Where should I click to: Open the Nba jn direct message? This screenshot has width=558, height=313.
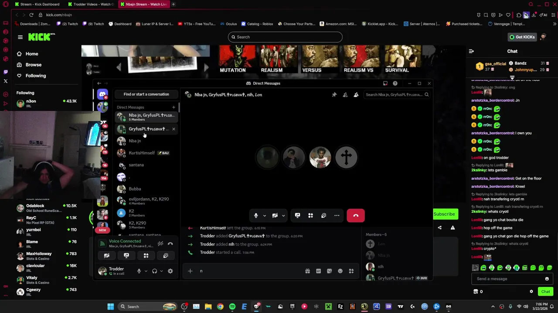tap(146, 141)
